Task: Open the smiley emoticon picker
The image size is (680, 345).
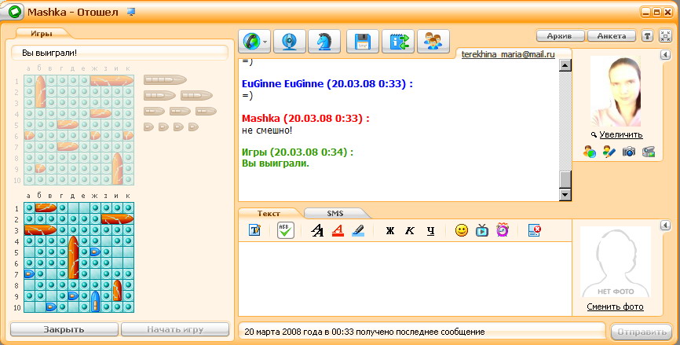Action: coord(462,230)
